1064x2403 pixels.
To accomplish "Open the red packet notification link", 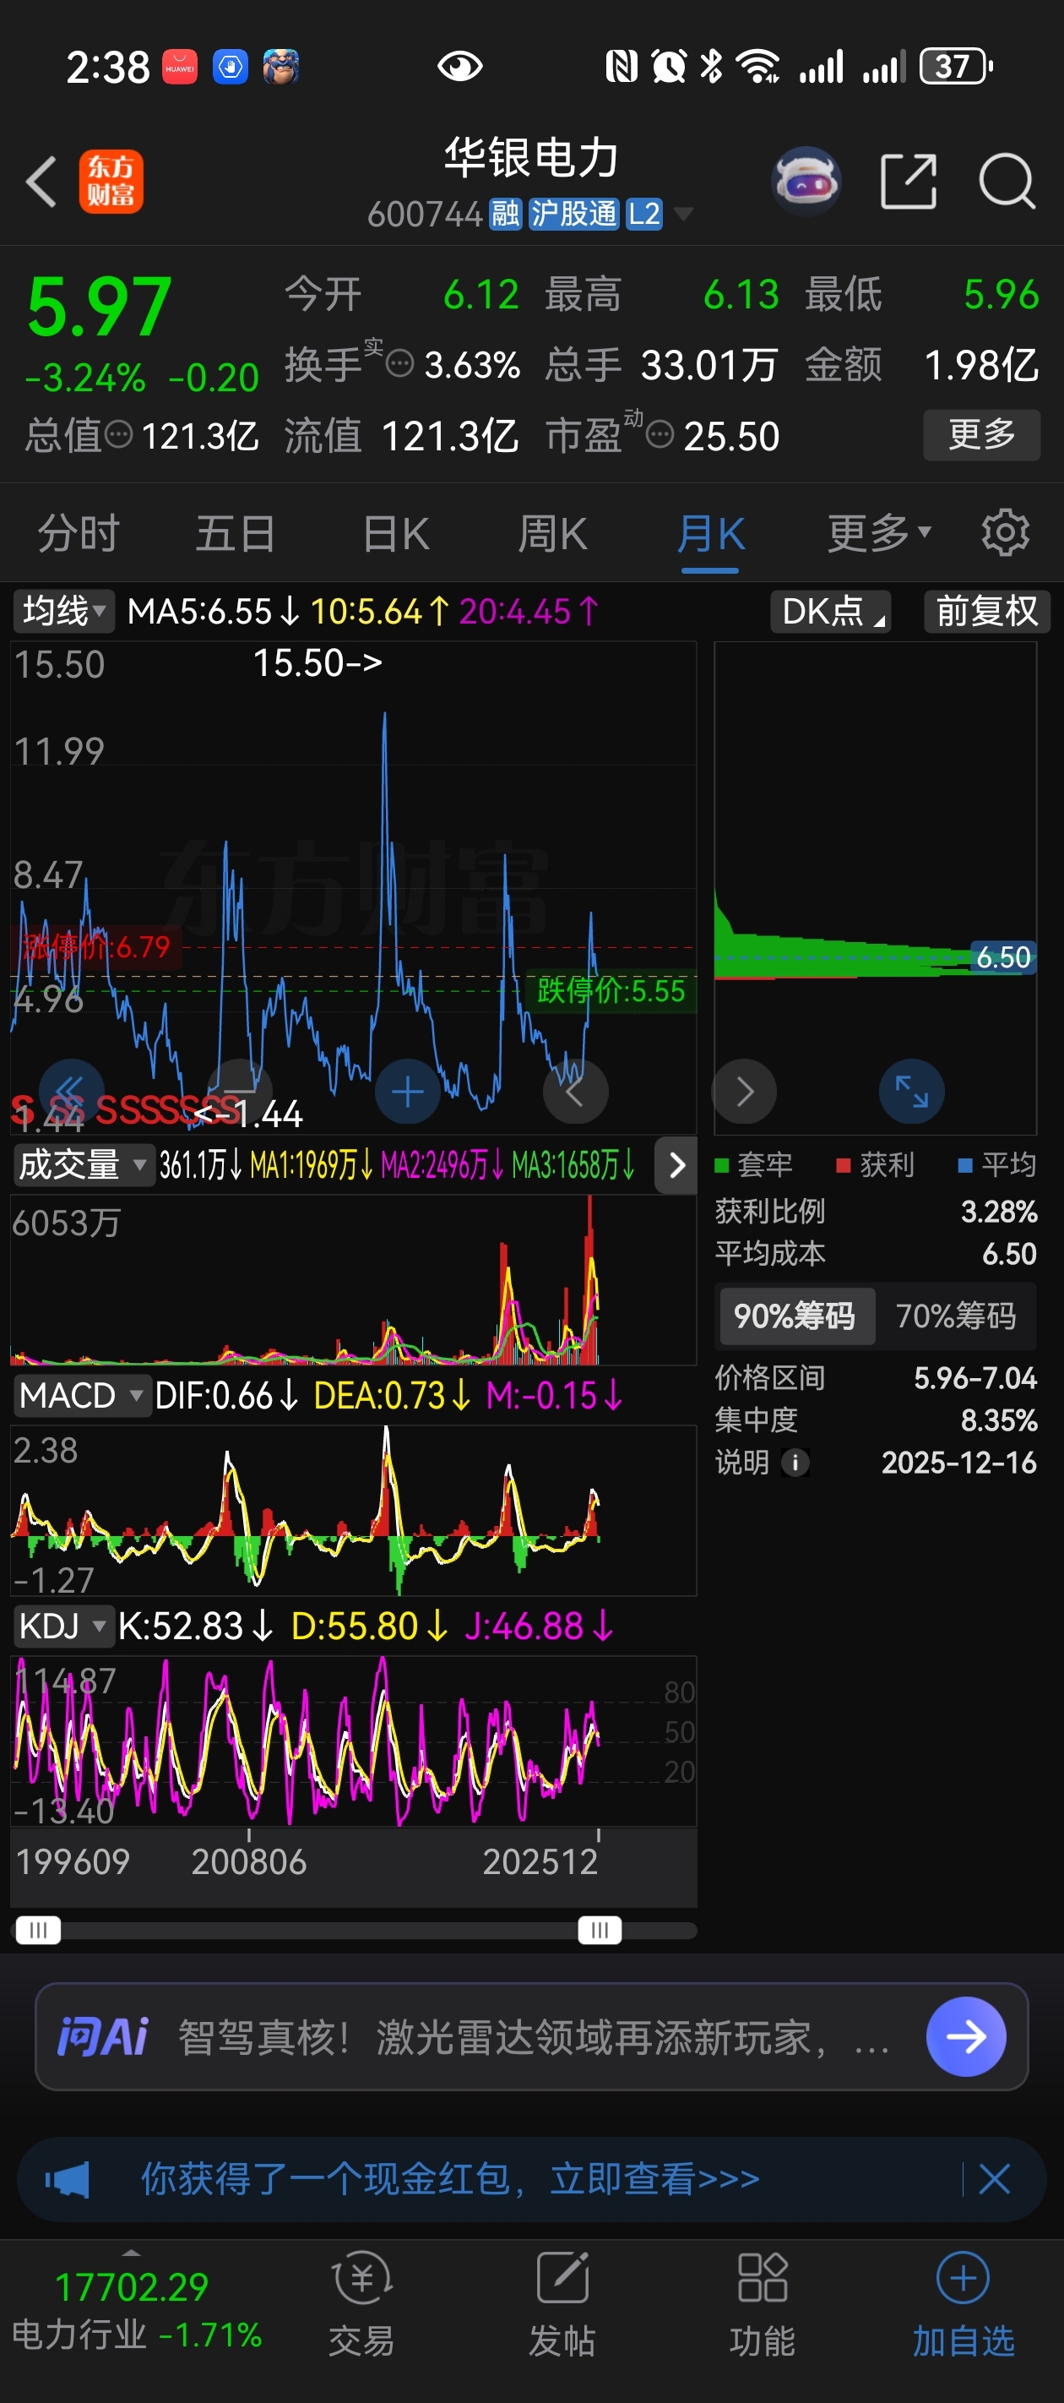I will [449, 2180].
